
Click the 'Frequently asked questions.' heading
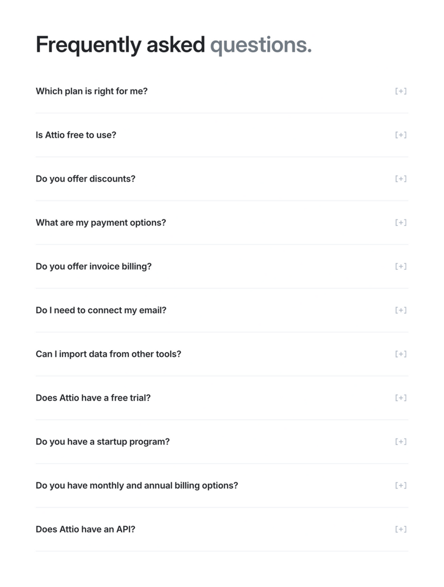click(173, 44)
